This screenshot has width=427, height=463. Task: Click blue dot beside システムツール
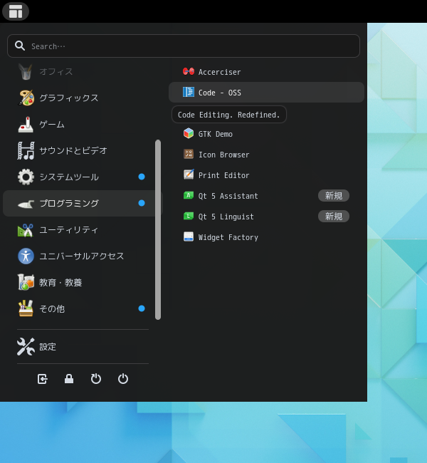(142, 177)
